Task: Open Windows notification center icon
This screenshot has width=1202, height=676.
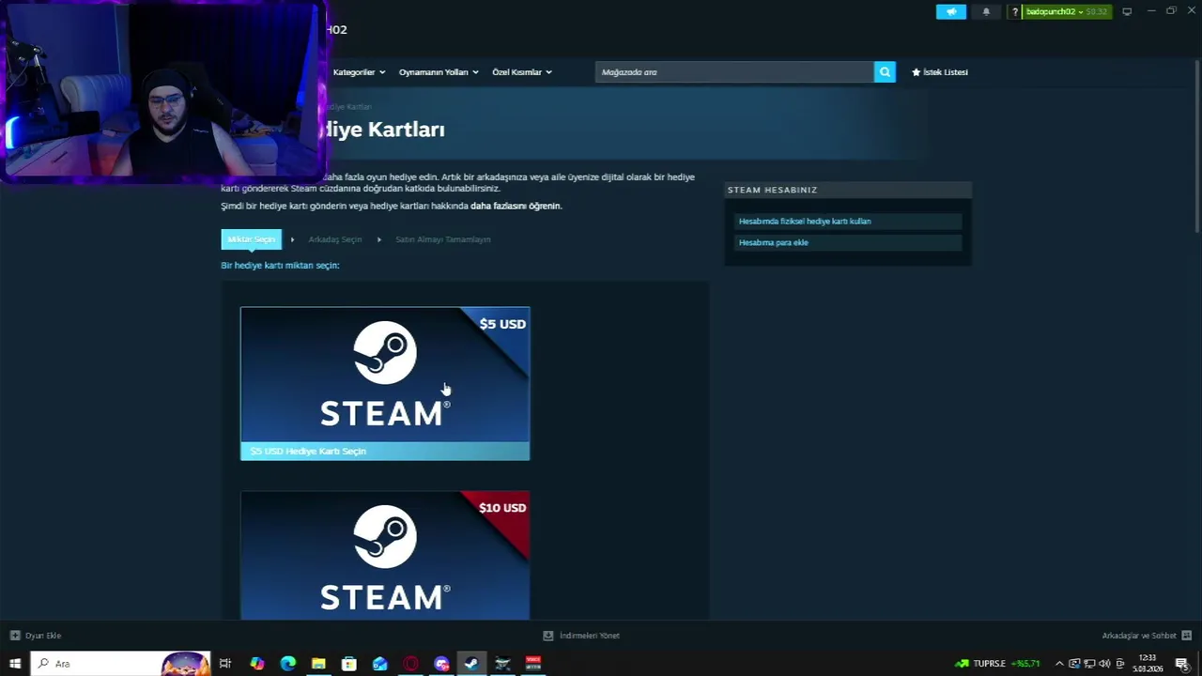Action: pyautogui.click(x=1181, y=664)
